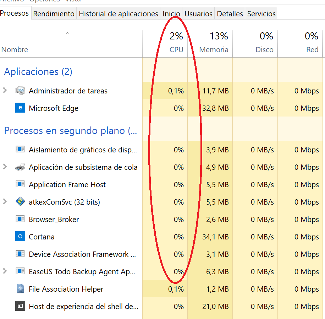
Task: Click the Administrador de tareas process icon
Action: [20, 91]
